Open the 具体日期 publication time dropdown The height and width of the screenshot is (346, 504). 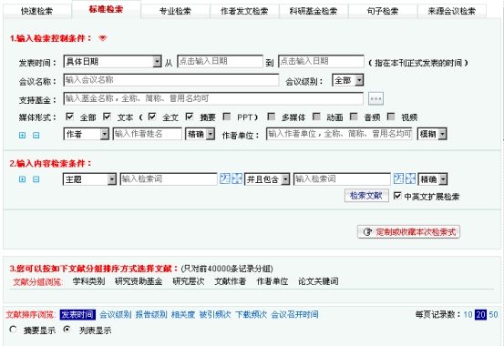[x=112, y=61]
